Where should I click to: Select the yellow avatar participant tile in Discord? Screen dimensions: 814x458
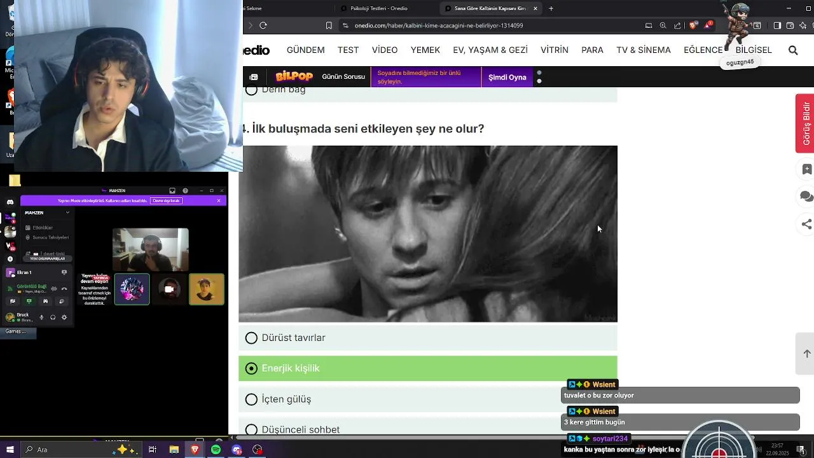point(207,289)
